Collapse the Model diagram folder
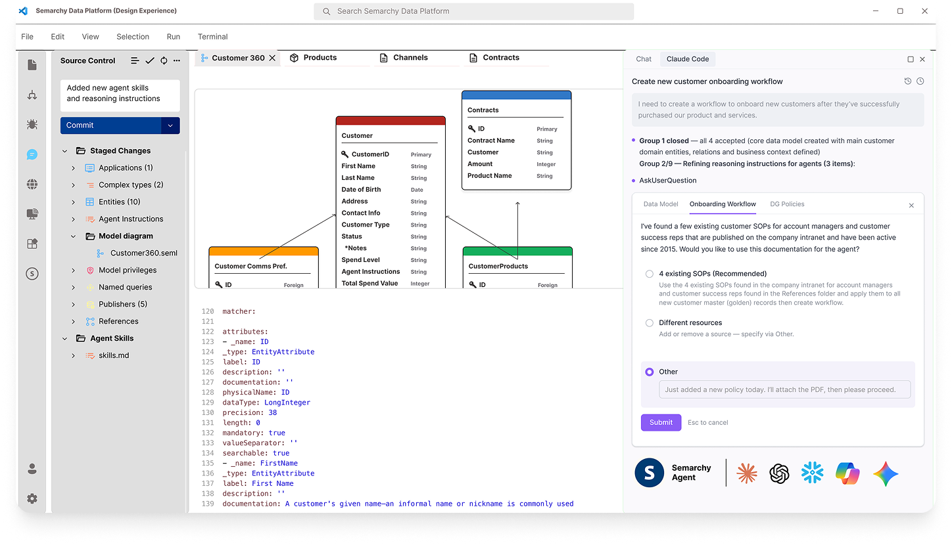This screenshot has width=952, height=545. point(74,236)
